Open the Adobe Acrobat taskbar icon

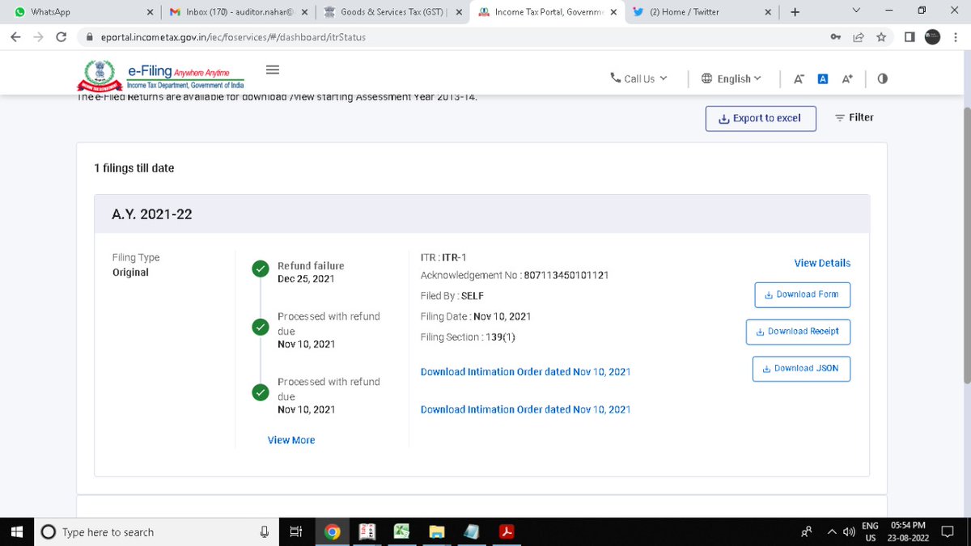click(x=507, y=531)
